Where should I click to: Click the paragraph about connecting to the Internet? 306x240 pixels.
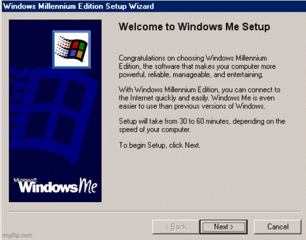pos(199,98)
